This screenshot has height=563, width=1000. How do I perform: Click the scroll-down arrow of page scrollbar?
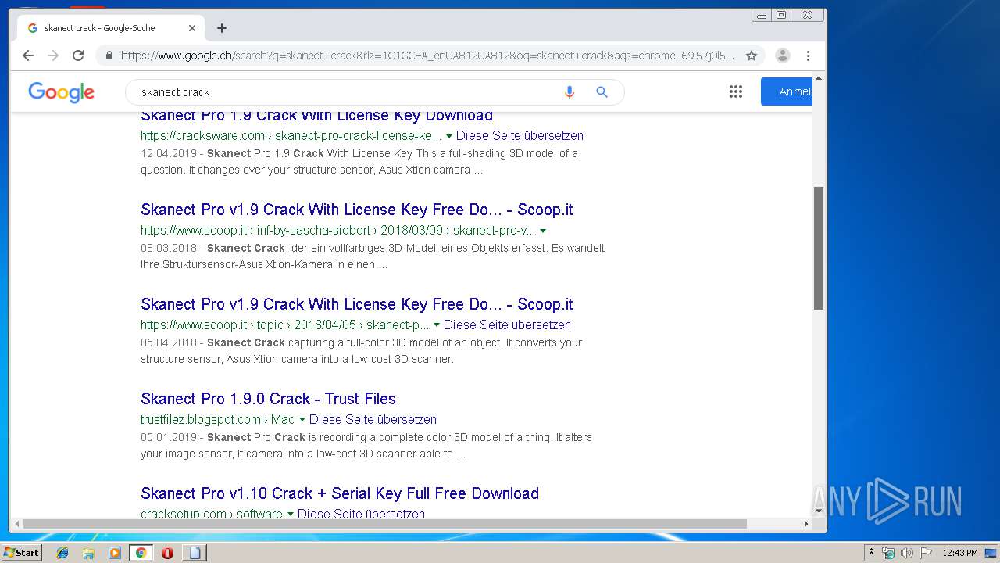819,511
